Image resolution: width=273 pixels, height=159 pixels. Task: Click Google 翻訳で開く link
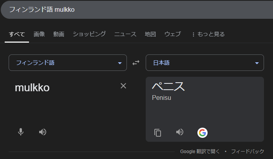click(x=200, y=151)
